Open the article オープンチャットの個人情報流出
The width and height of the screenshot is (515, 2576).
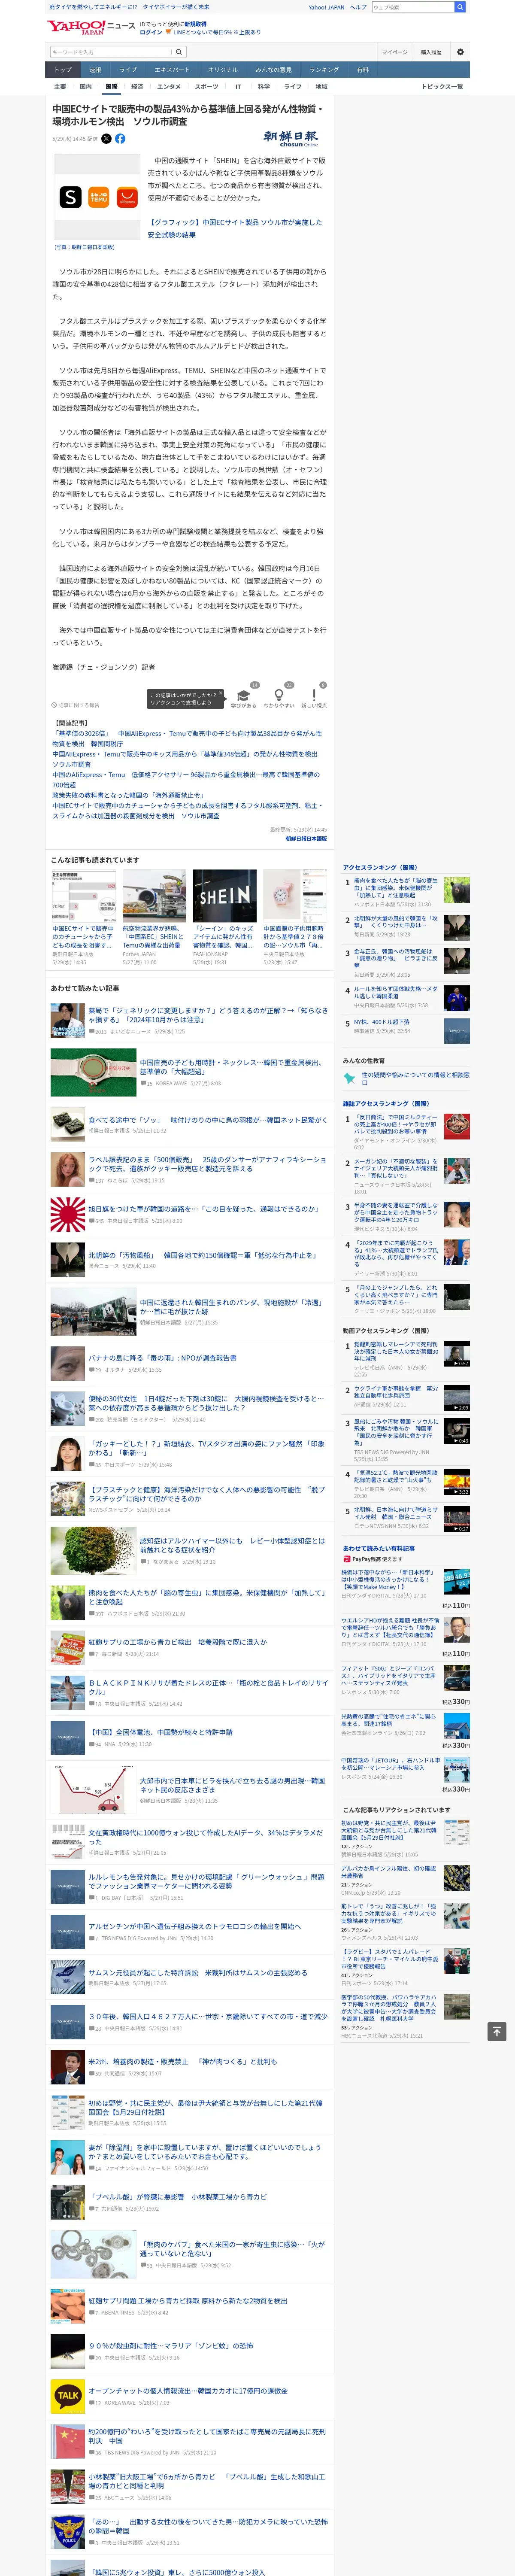(187, 2391)
